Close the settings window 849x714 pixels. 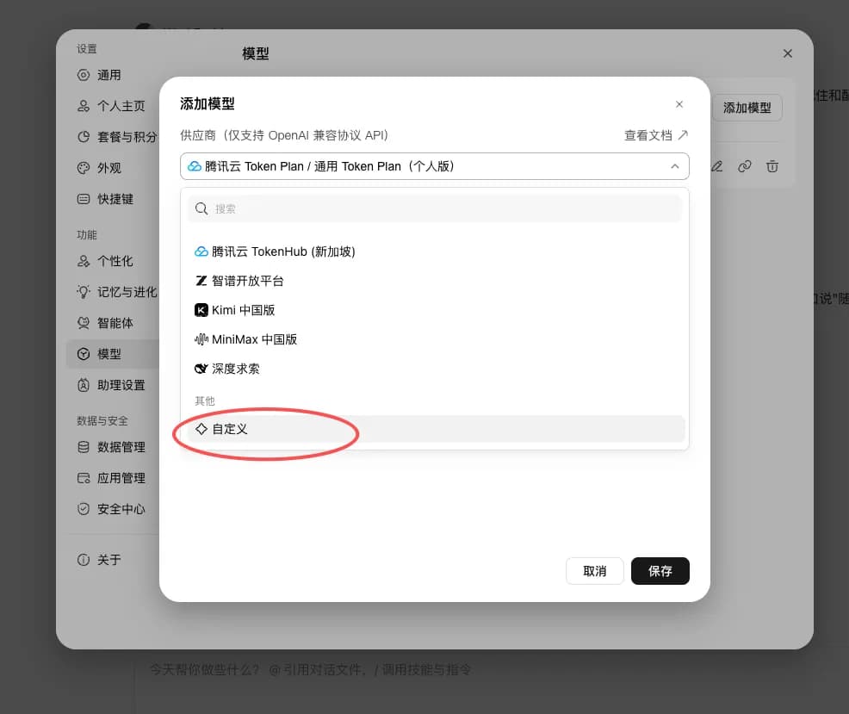[787, 53]
